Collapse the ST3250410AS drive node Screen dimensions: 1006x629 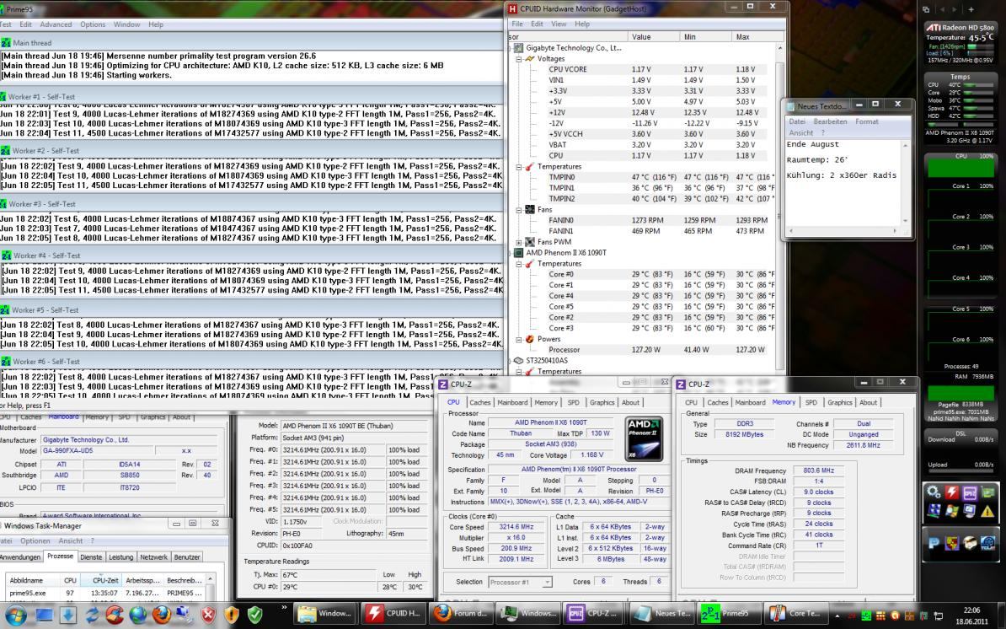click(511, 361)
